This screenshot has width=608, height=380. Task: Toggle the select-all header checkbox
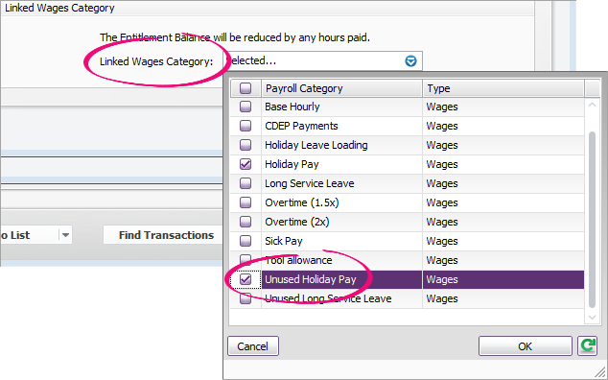246,88
